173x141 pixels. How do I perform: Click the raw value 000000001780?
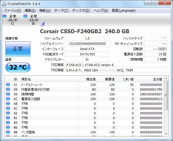[151, 89]
